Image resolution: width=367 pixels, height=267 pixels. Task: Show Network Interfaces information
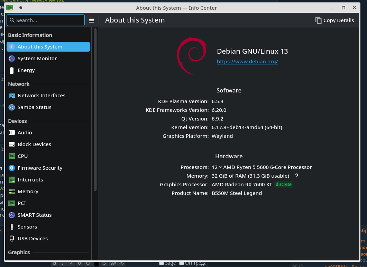[48, 96]
